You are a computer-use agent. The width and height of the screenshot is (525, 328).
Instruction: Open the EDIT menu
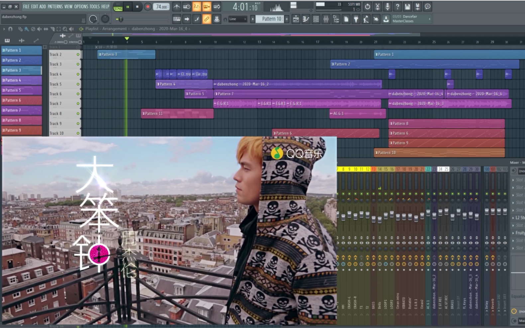pos(35,6)
